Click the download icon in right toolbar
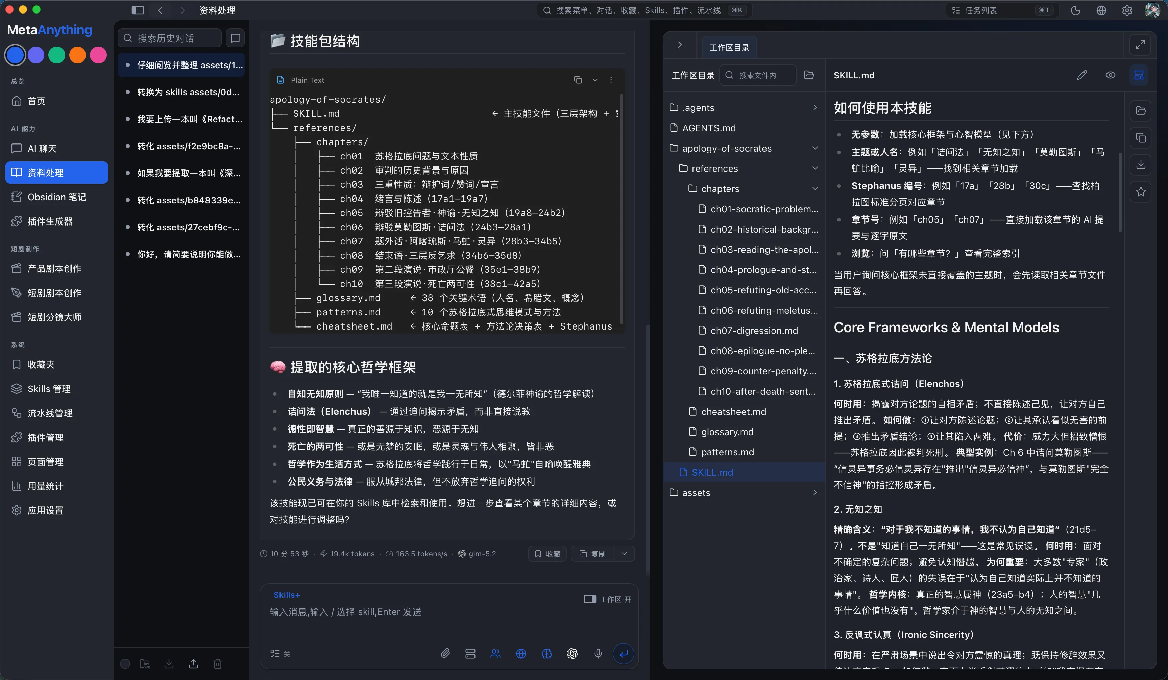Screen dimensions: 1168x680 pos(1141,165)
